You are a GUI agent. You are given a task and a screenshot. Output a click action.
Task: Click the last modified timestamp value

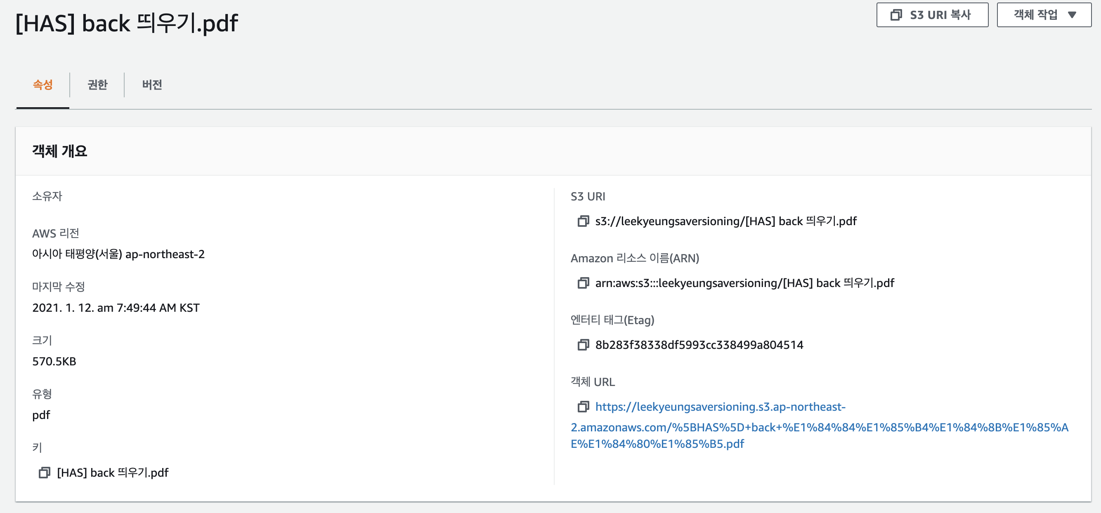pos(116,308)
